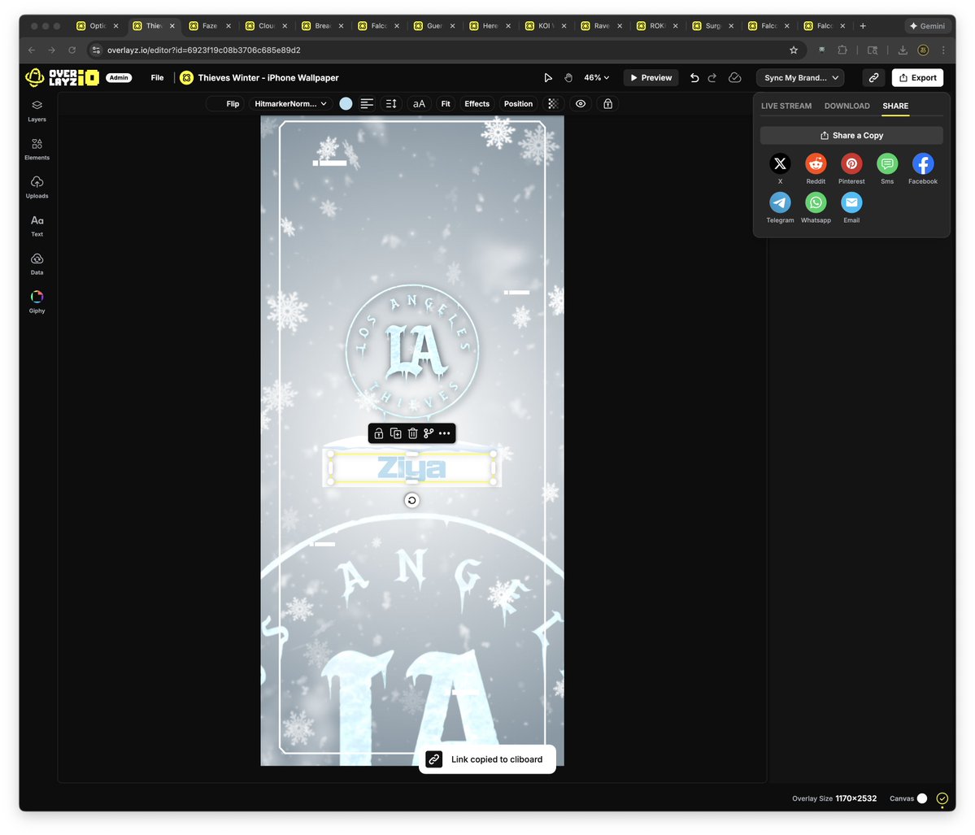Viewport: 975px width, 835px height.
Task: Share to Pinterest
Action: point(851,164)
